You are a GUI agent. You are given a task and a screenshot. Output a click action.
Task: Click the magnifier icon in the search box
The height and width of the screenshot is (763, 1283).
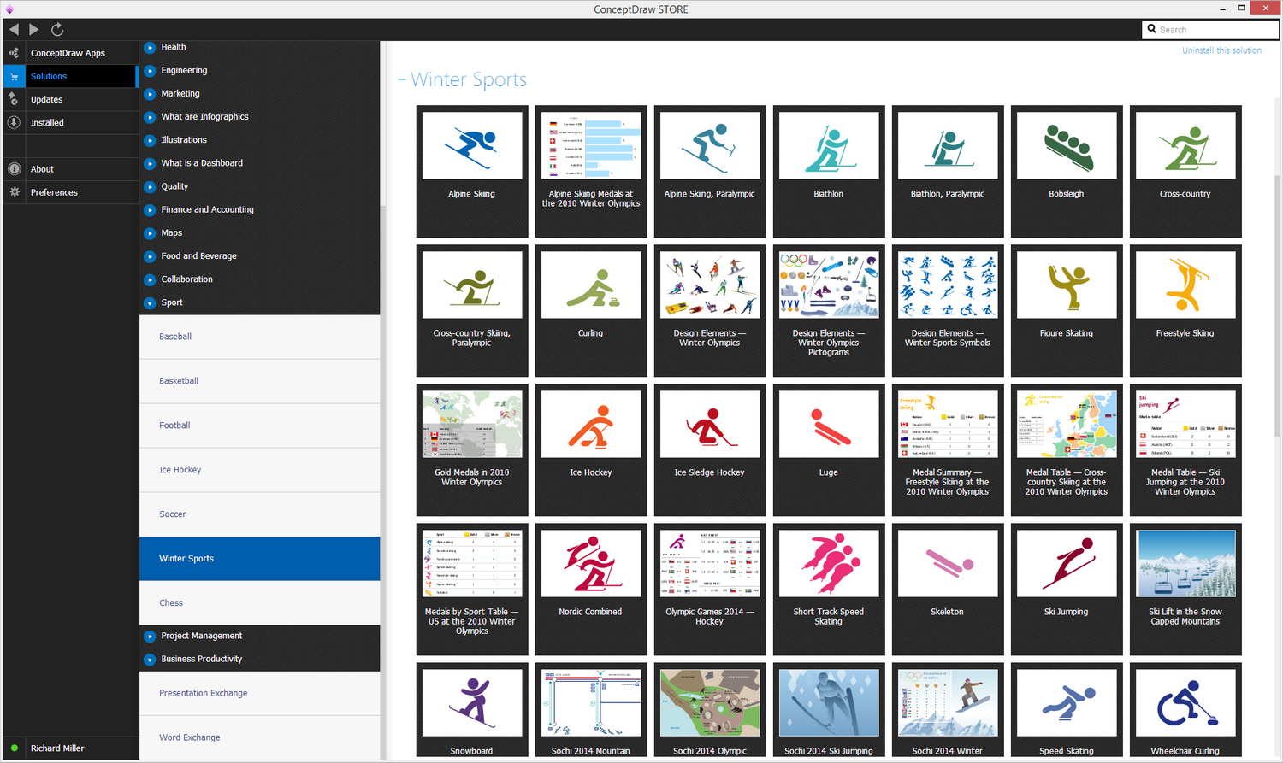(x=1152, y=29)
